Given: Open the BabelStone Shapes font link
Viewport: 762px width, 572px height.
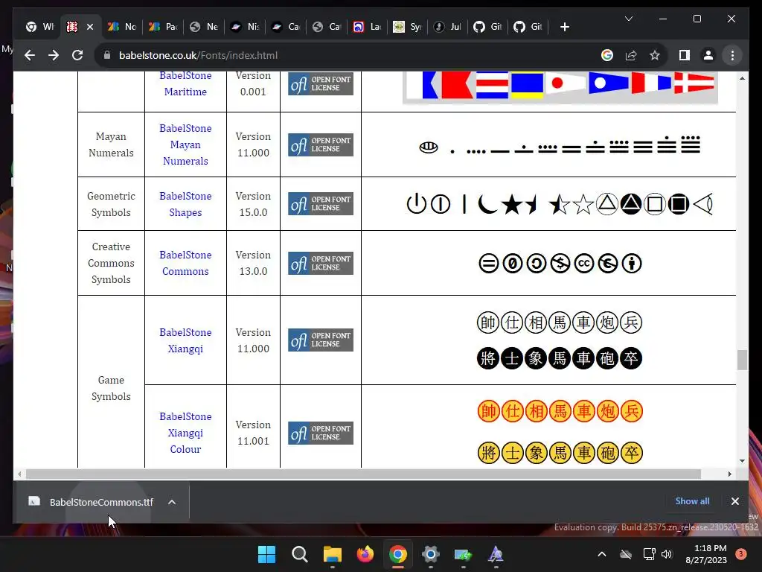Looking at the screenshot, I should [185, 204].
